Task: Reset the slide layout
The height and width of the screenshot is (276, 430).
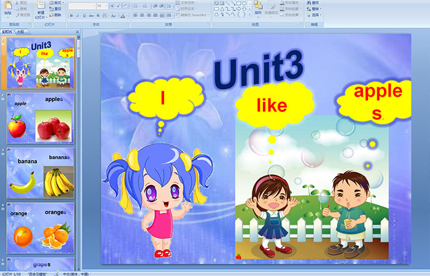Action: tap(55, 9)
